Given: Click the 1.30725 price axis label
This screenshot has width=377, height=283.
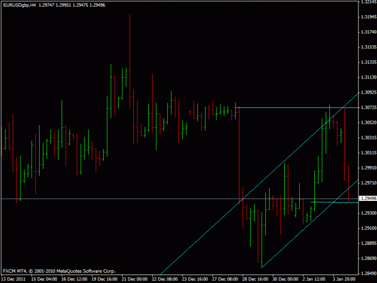Looking at the screenshot, I should (x=369, y=107).
